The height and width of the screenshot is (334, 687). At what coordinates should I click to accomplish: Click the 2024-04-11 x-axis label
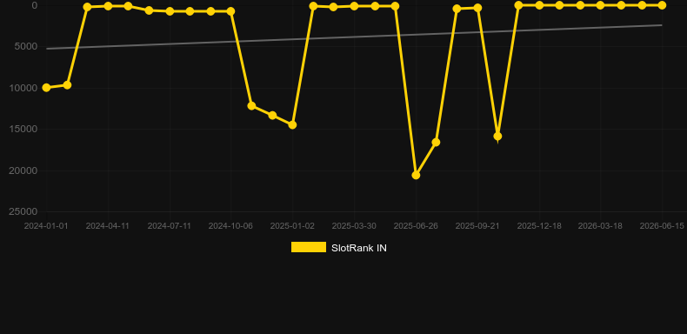pyautogui.click(x=107, y=226)
